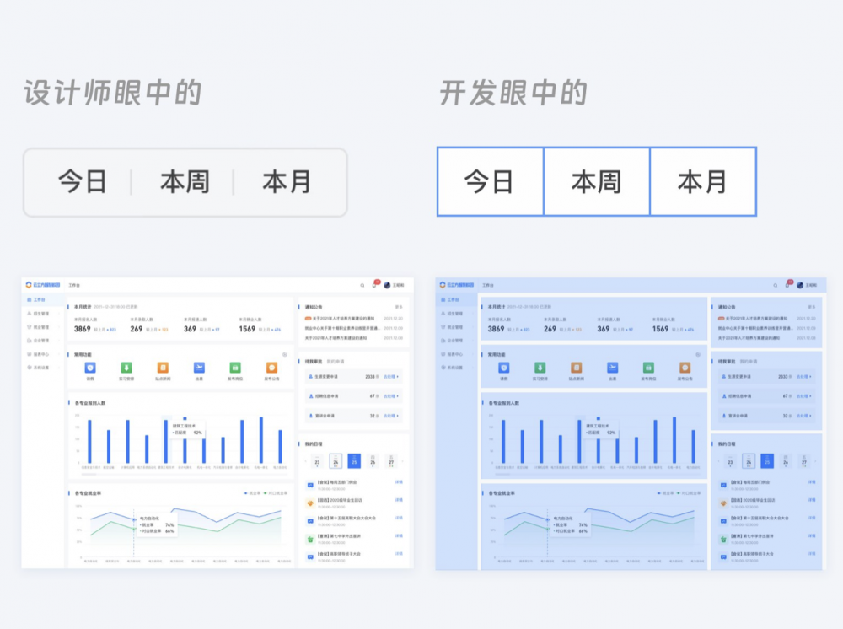Click 更多 link in white dashboard's 通知公告 panel
843x629 pixels.
tap(399, 307)
